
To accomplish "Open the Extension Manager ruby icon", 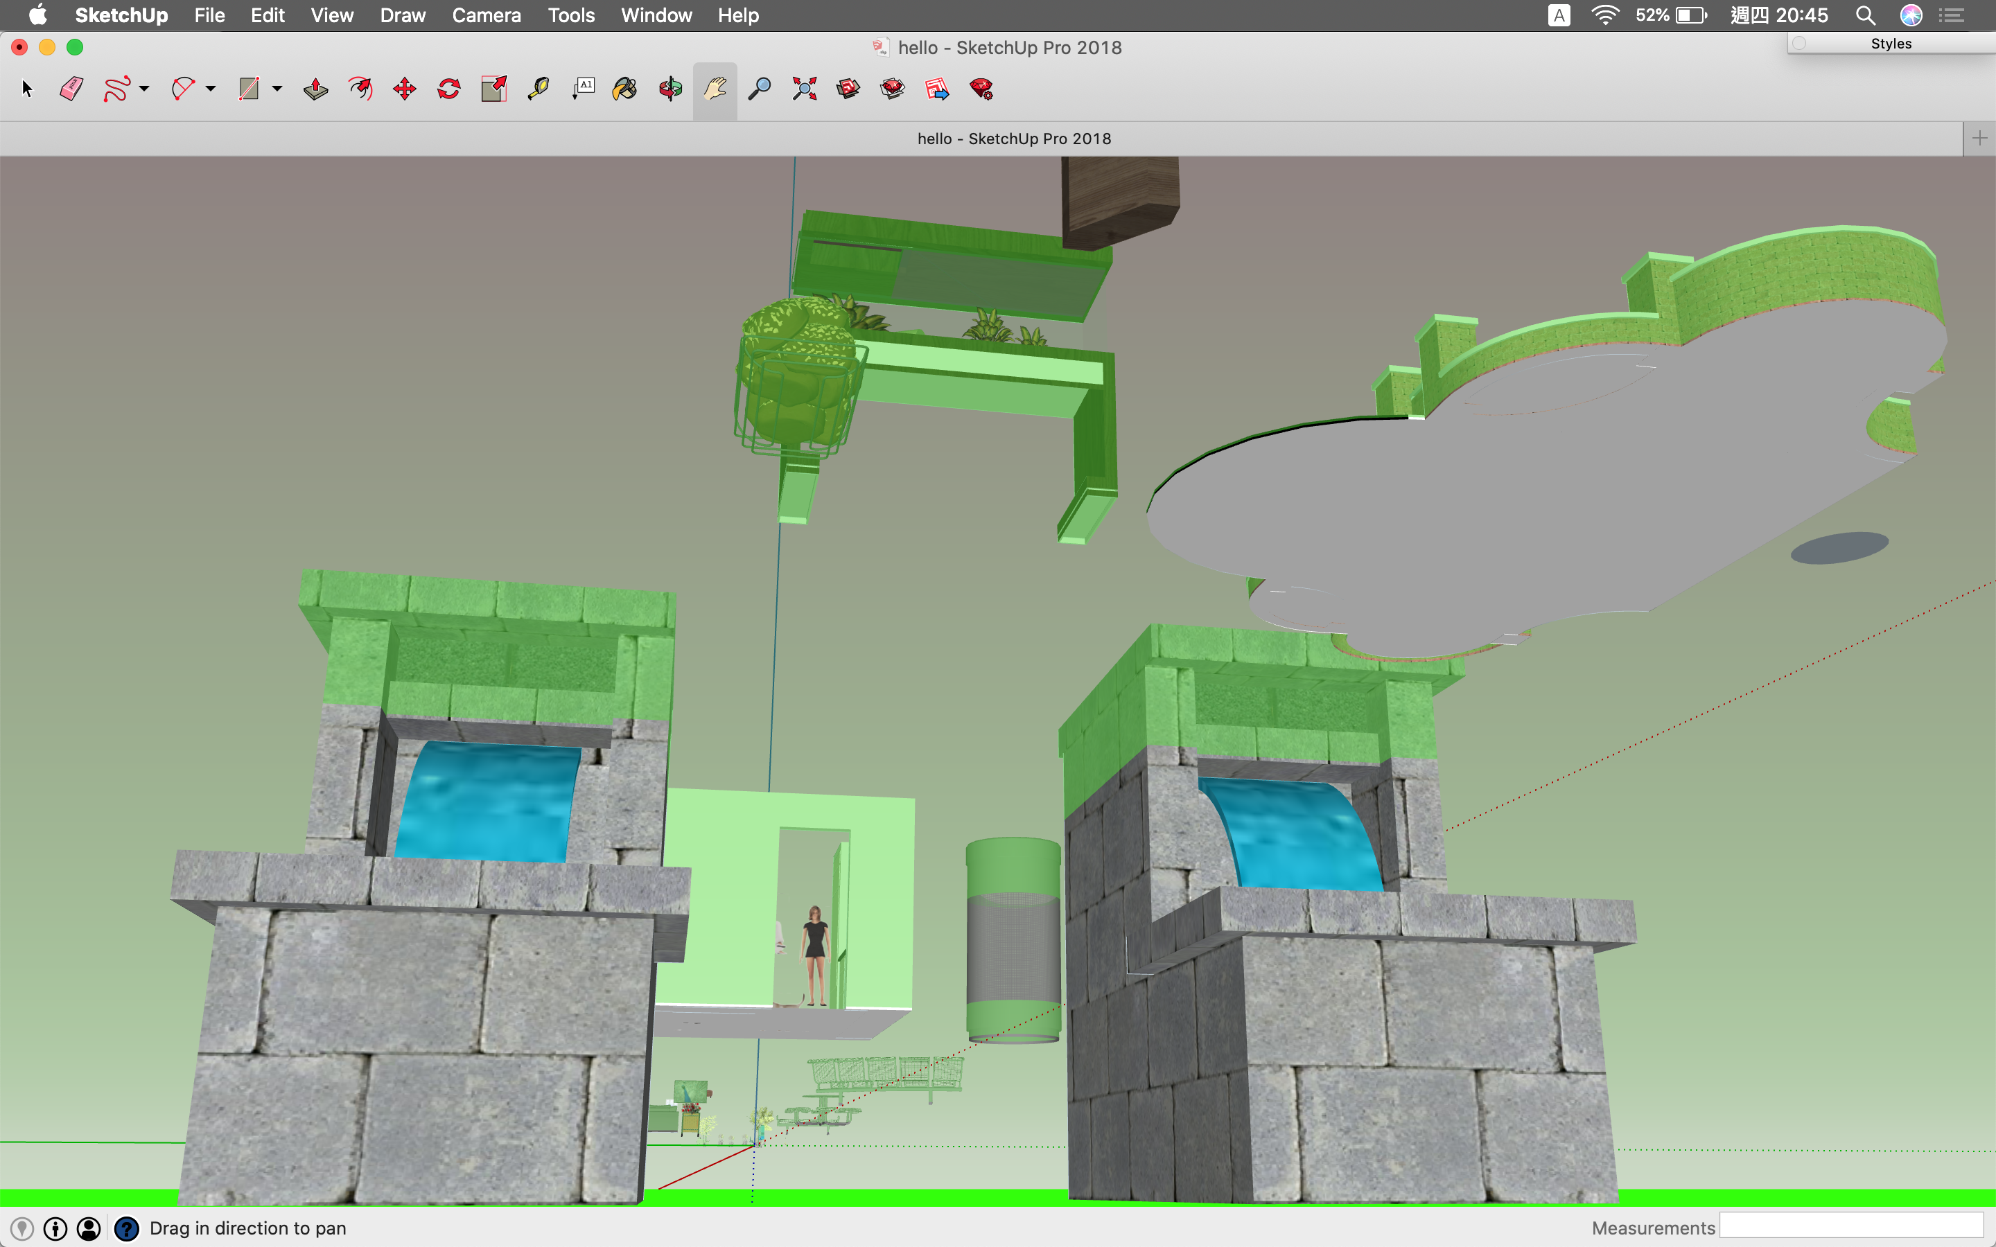I will click(x=981, y=89).
